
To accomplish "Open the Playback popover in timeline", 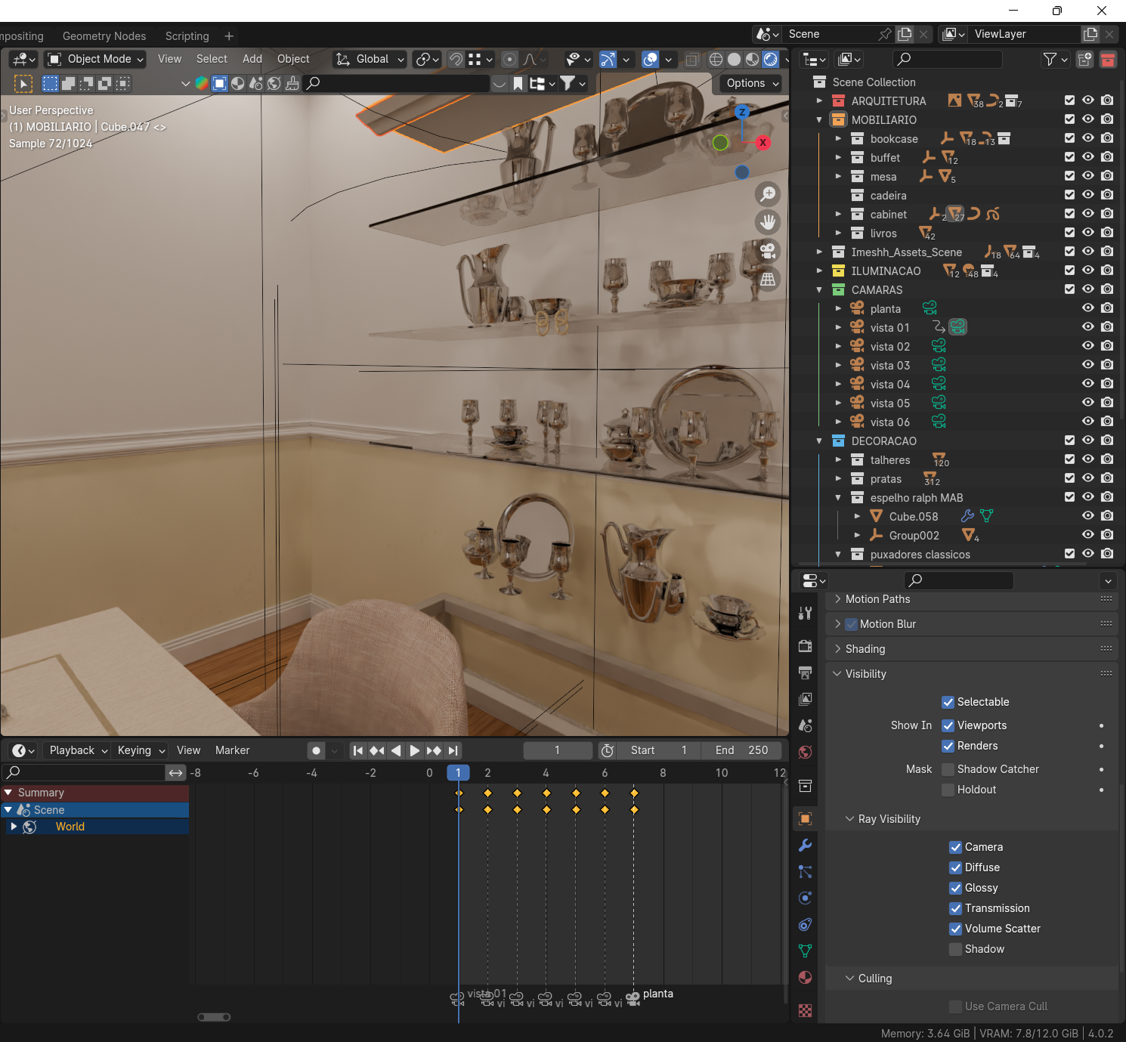I will point(79,750).
